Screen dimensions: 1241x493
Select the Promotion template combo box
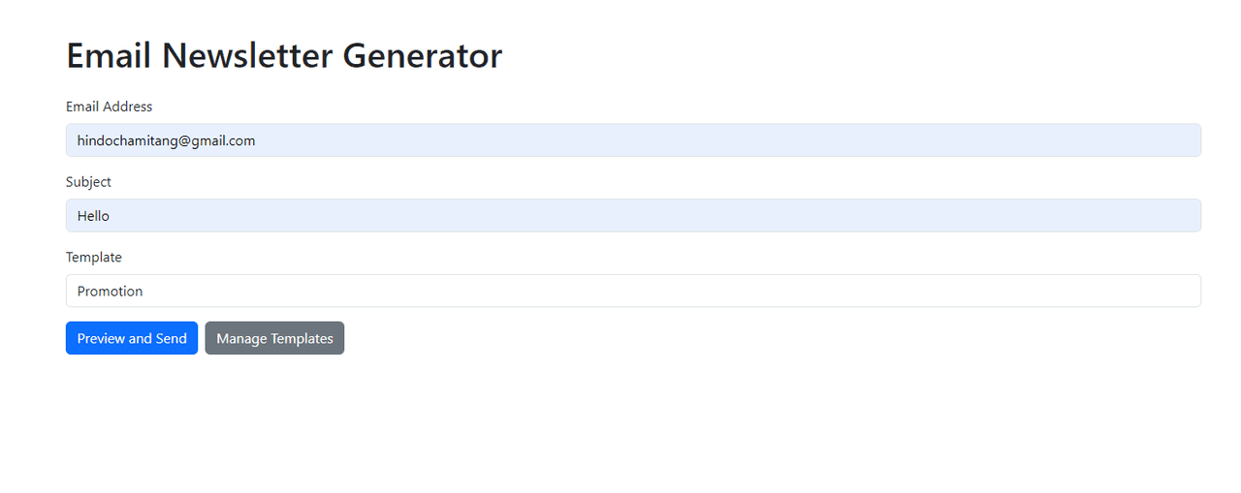633,292
